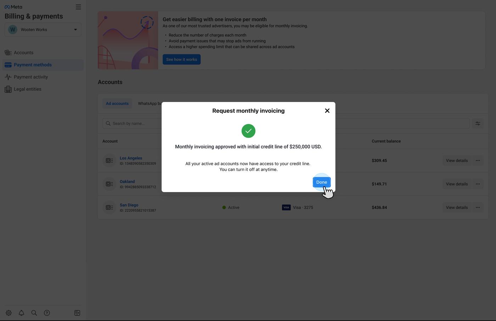View details for Los Angeles account

pyautogui.click(x=457, y=160)
